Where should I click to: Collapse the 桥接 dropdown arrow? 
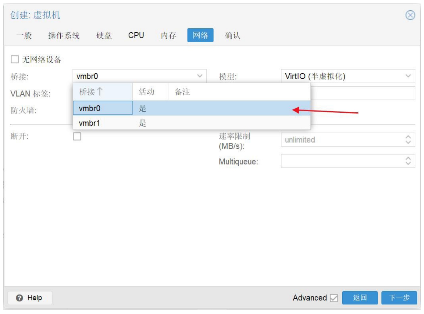point(200,76)
